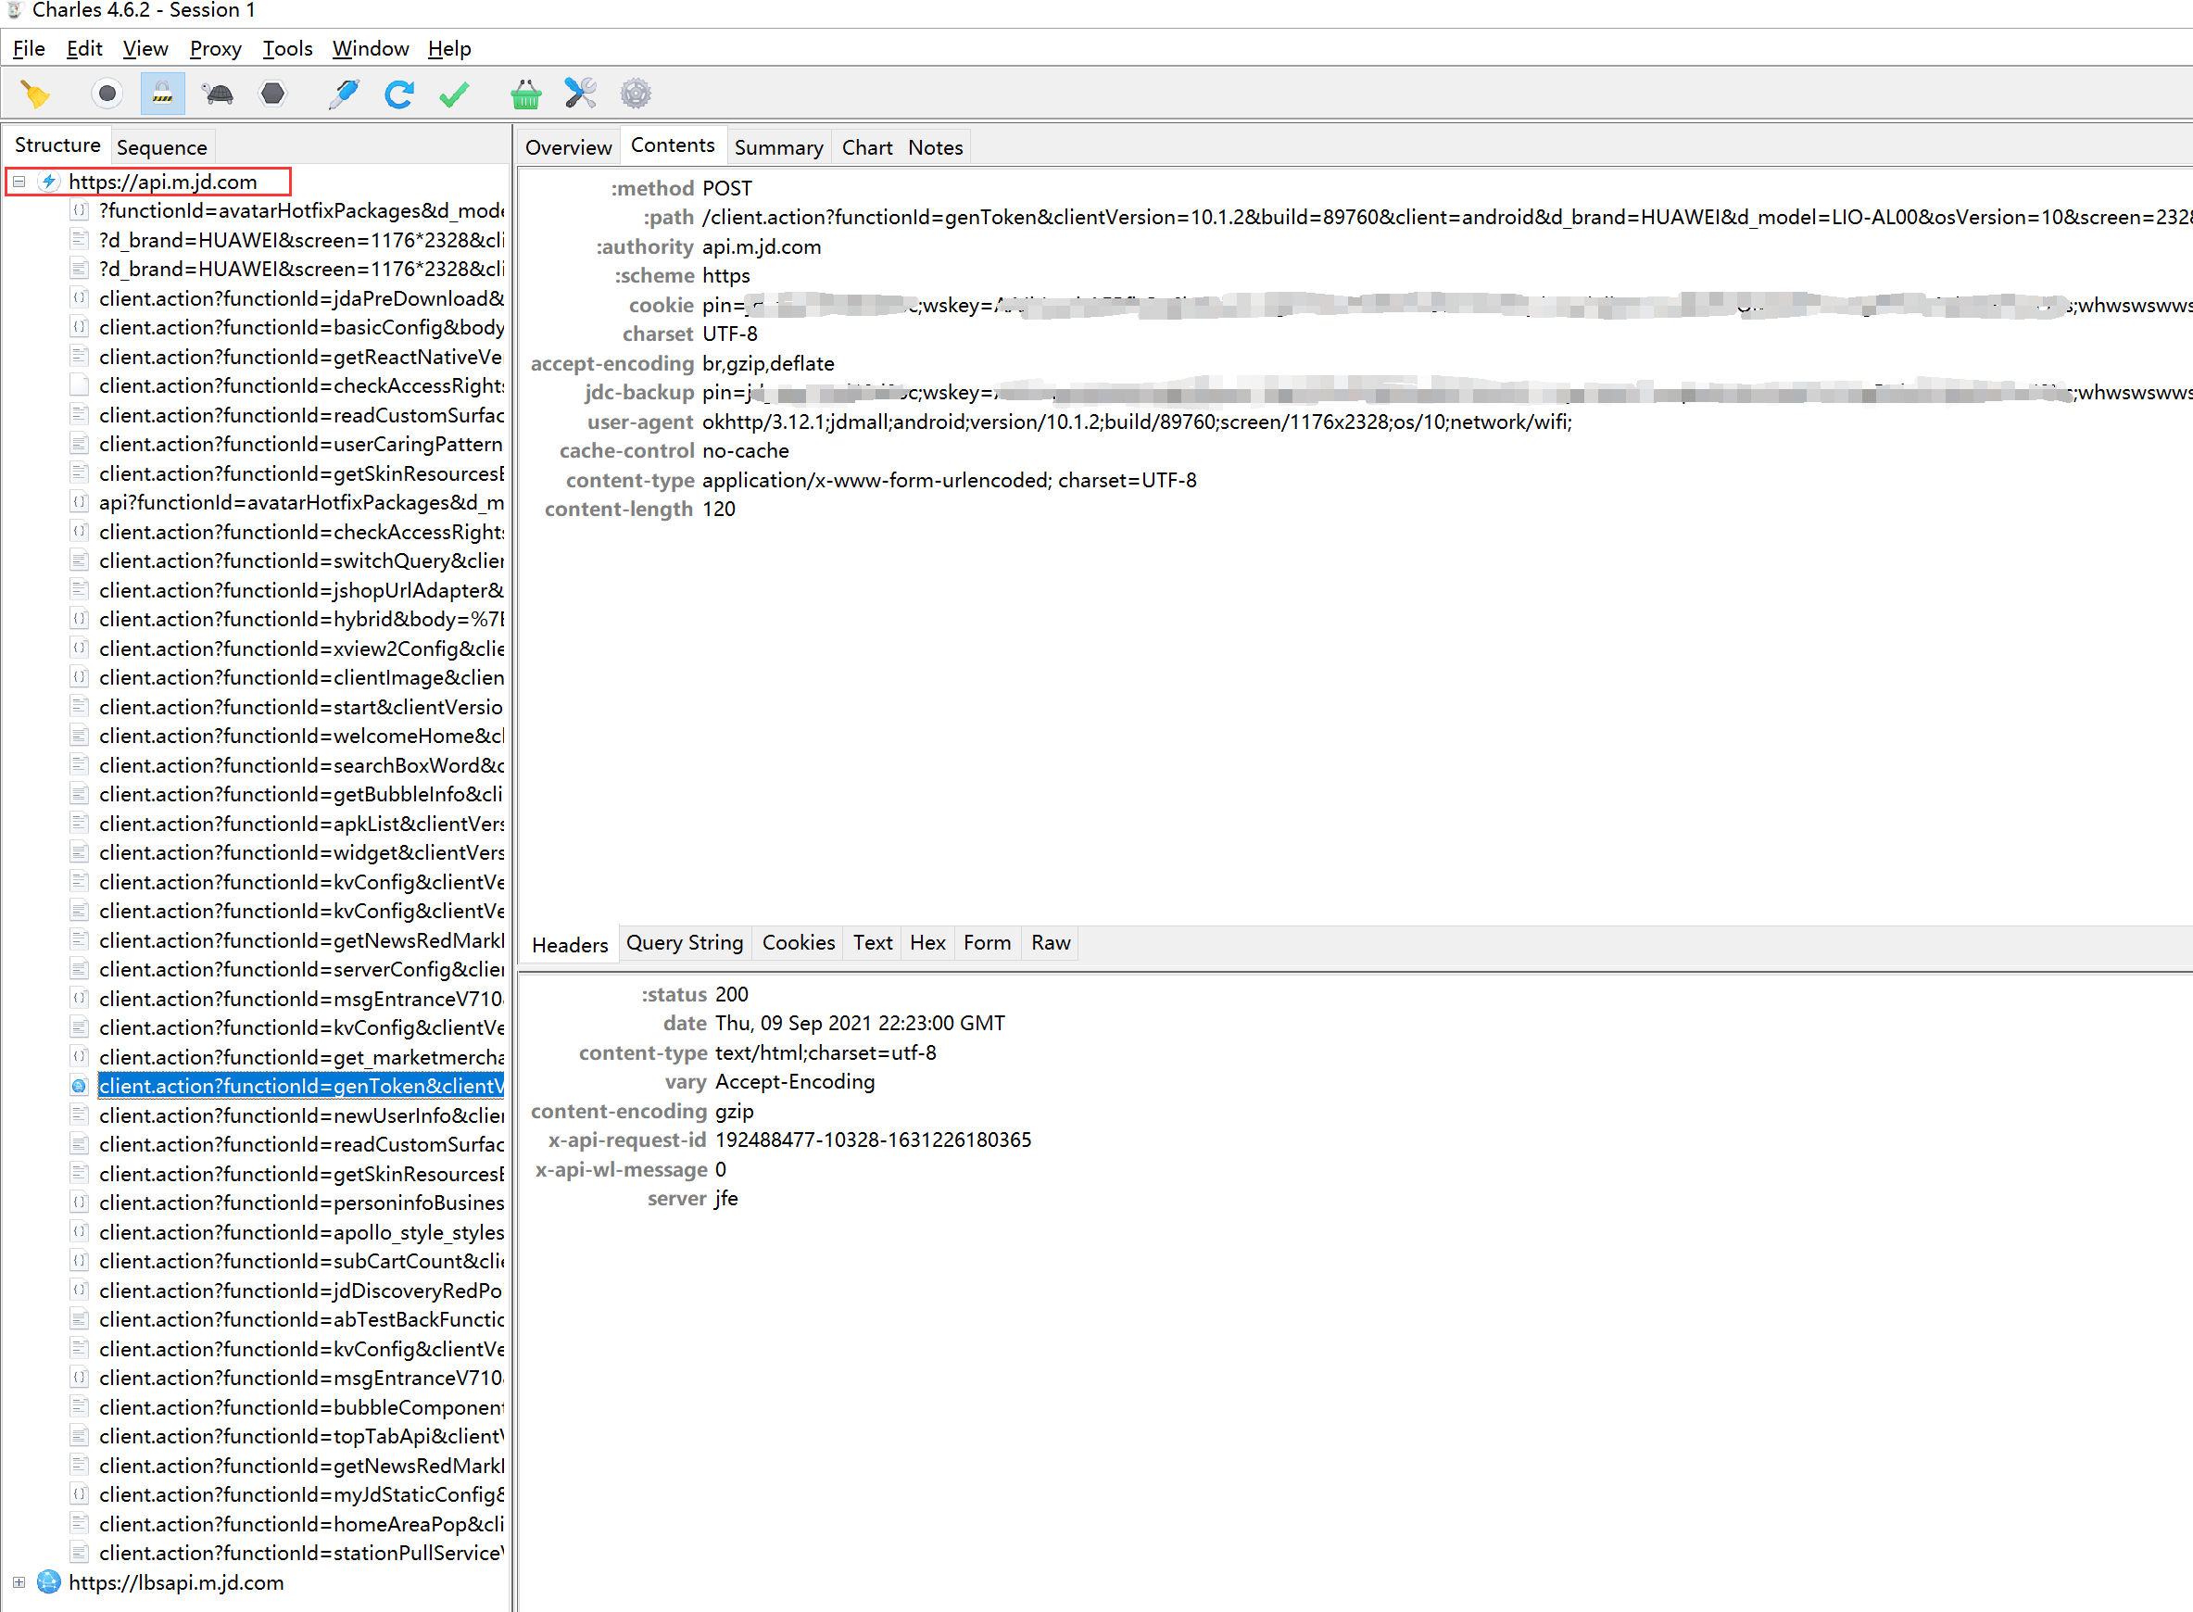This screenshot has height=1612, width=2193.
Task: Open the Form tab
Action: click(x=987, y=942)
